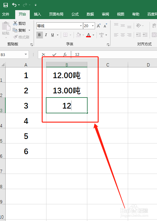Image resolution: width=157 pixels, height=221 pixels.
Task: Select column A header
Action: coord(26,65)
